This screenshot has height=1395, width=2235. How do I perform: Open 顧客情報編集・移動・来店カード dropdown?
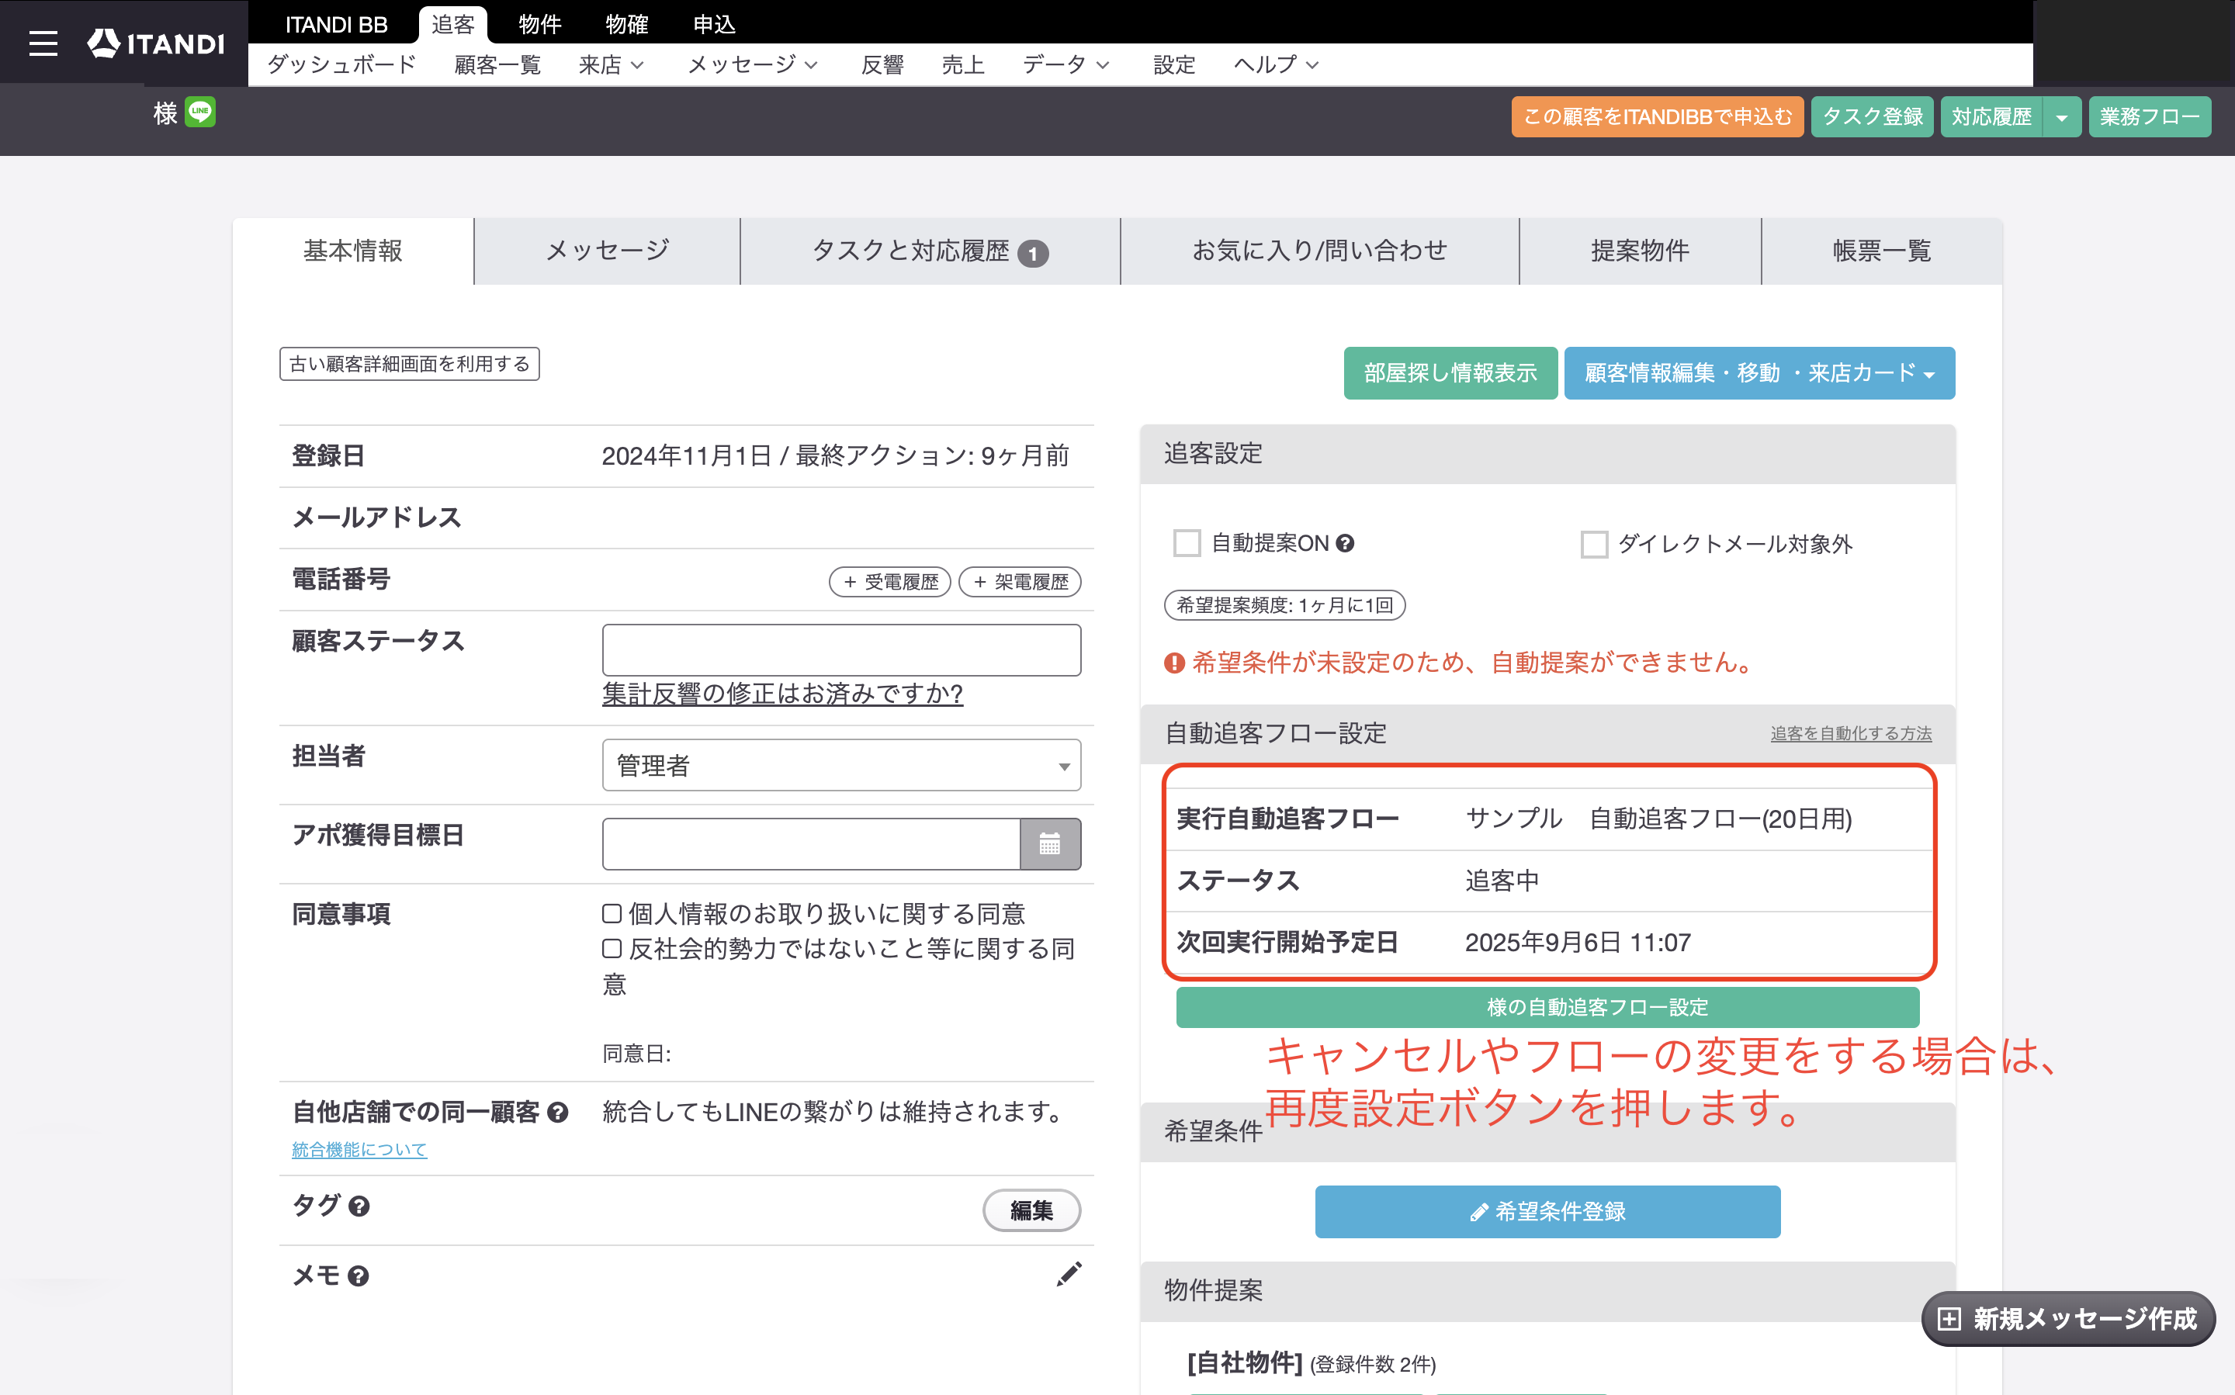click(x=1759, y=372)
